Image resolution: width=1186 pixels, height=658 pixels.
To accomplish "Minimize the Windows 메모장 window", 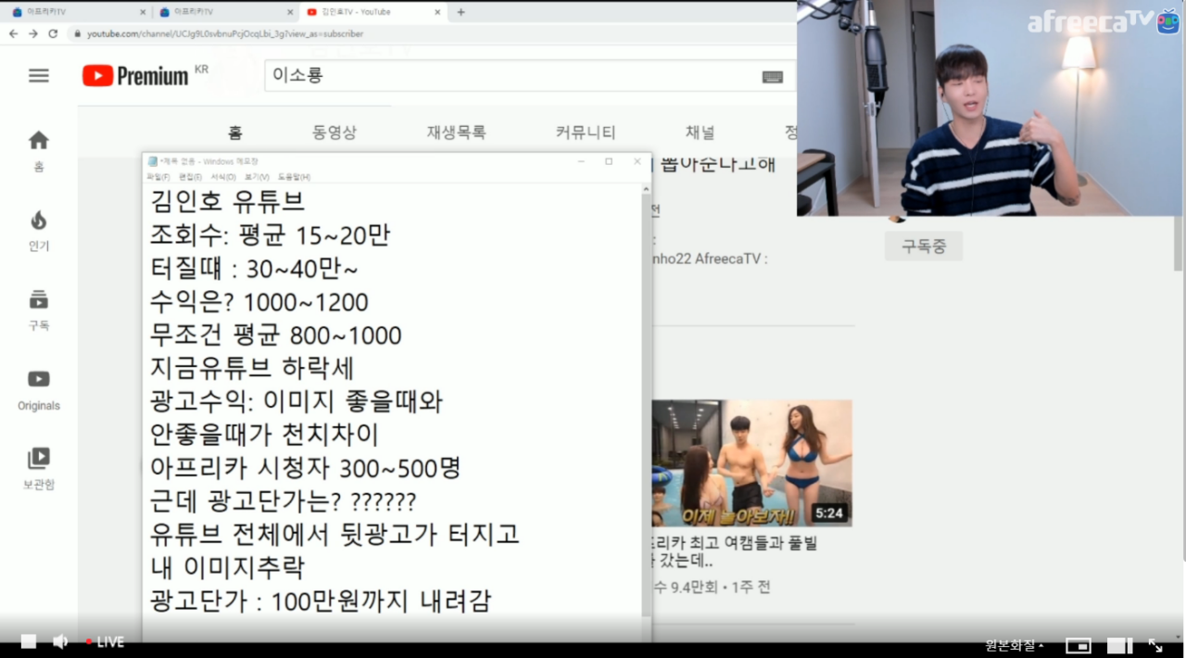I will (581, 161).
